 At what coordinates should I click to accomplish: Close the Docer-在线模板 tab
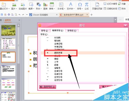point(57,15)
